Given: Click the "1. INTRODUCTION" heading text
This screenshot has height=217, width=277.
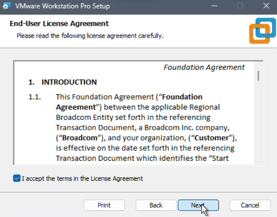Looking at the screenshot, I should pos(63,82).
